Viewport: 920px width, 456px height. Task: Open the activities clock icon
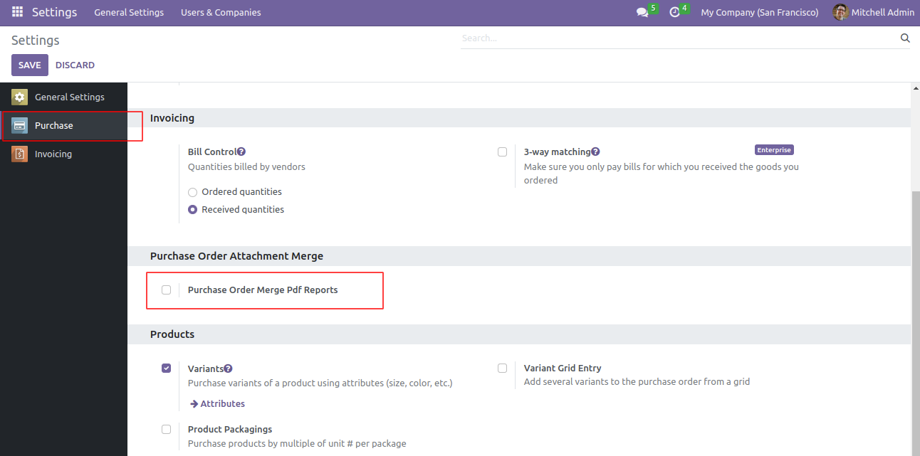pyautogui.click(x=675, y=12)
